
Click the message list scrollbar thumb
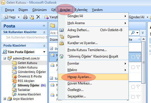click(x=143, y=63)
